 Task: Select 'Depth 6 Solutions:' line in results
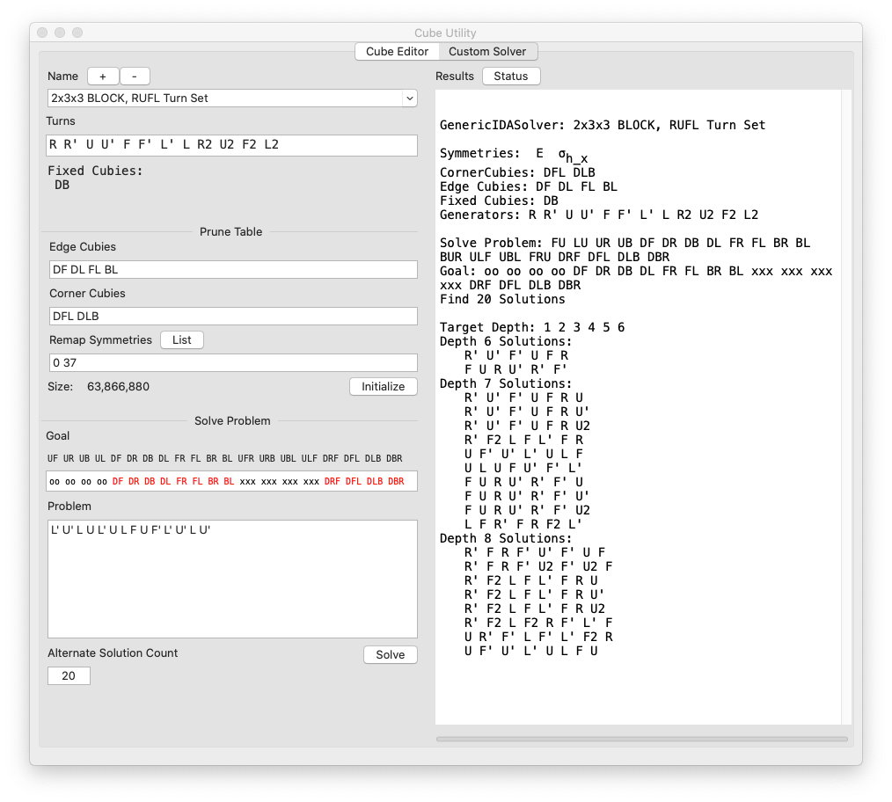(505, 341)
